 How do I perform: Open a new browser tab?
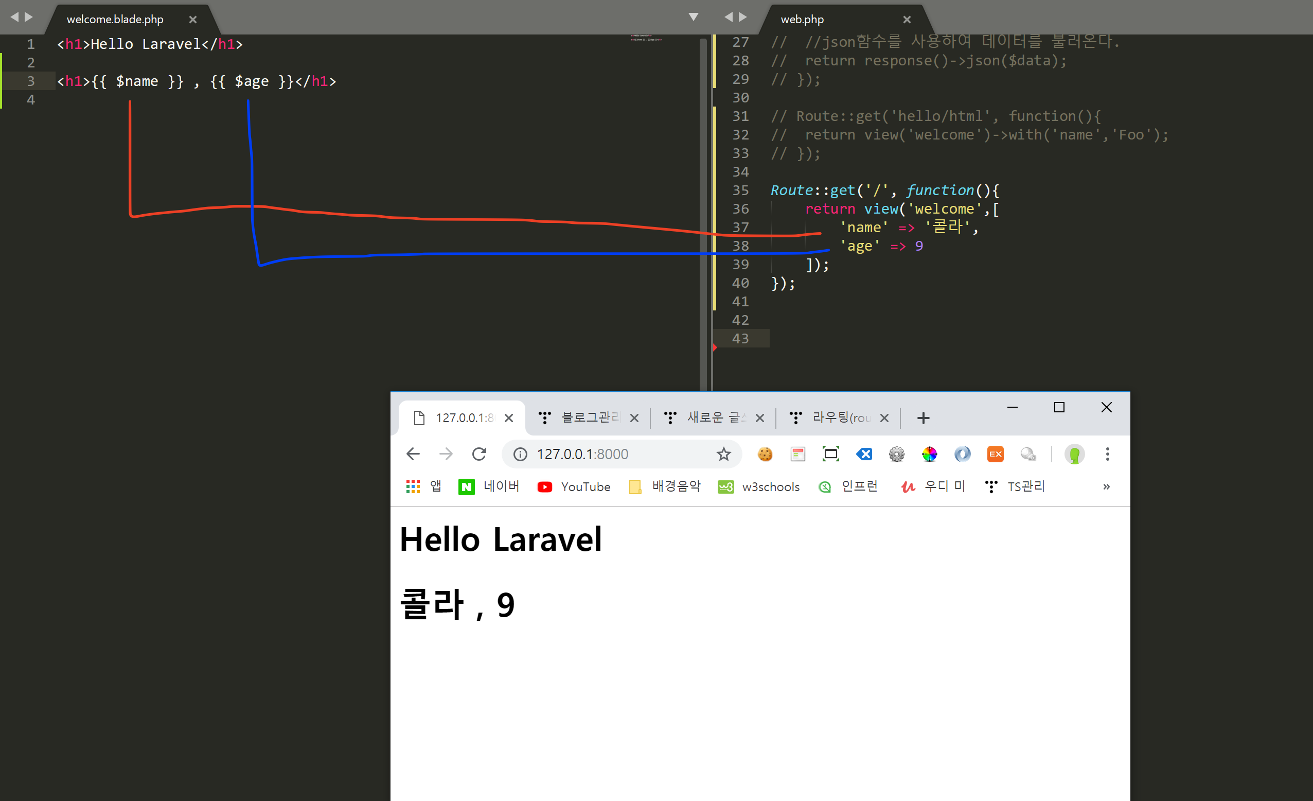923,417
